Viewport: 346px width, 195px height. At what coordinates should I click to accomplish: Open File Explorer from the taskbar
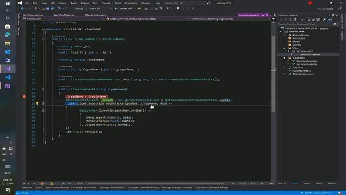pyautogui.click(x=8, y=43)
